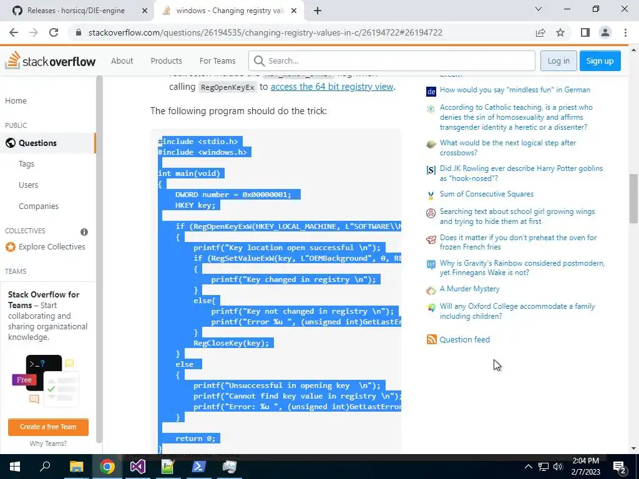Open Visual Studio from the taskbar
This screenshot has height=479, width=639.
pos(138,467)
